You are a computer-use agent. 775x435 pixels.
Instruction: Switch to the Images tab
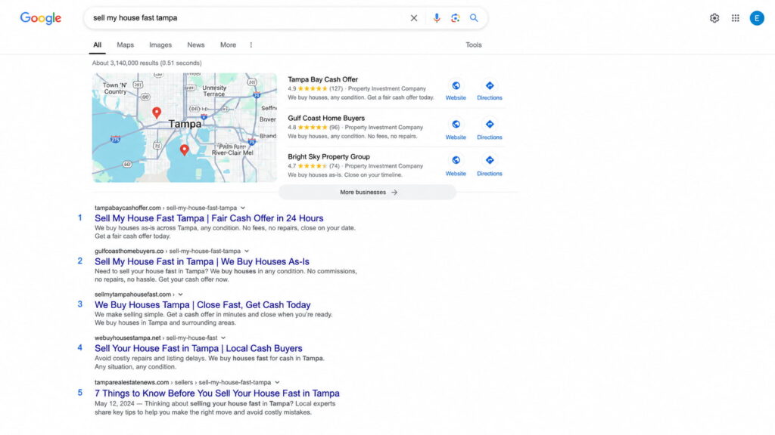coord(160,45)
